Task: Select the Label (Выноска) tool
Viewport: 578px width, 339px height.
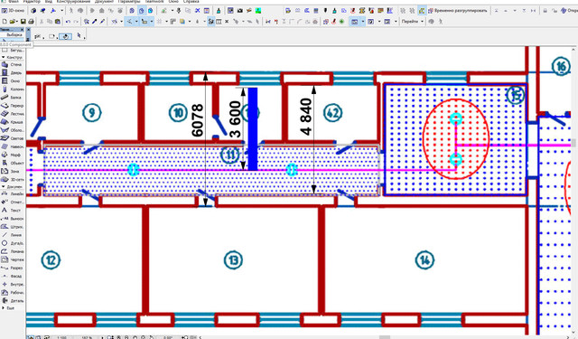Action: 12,219
